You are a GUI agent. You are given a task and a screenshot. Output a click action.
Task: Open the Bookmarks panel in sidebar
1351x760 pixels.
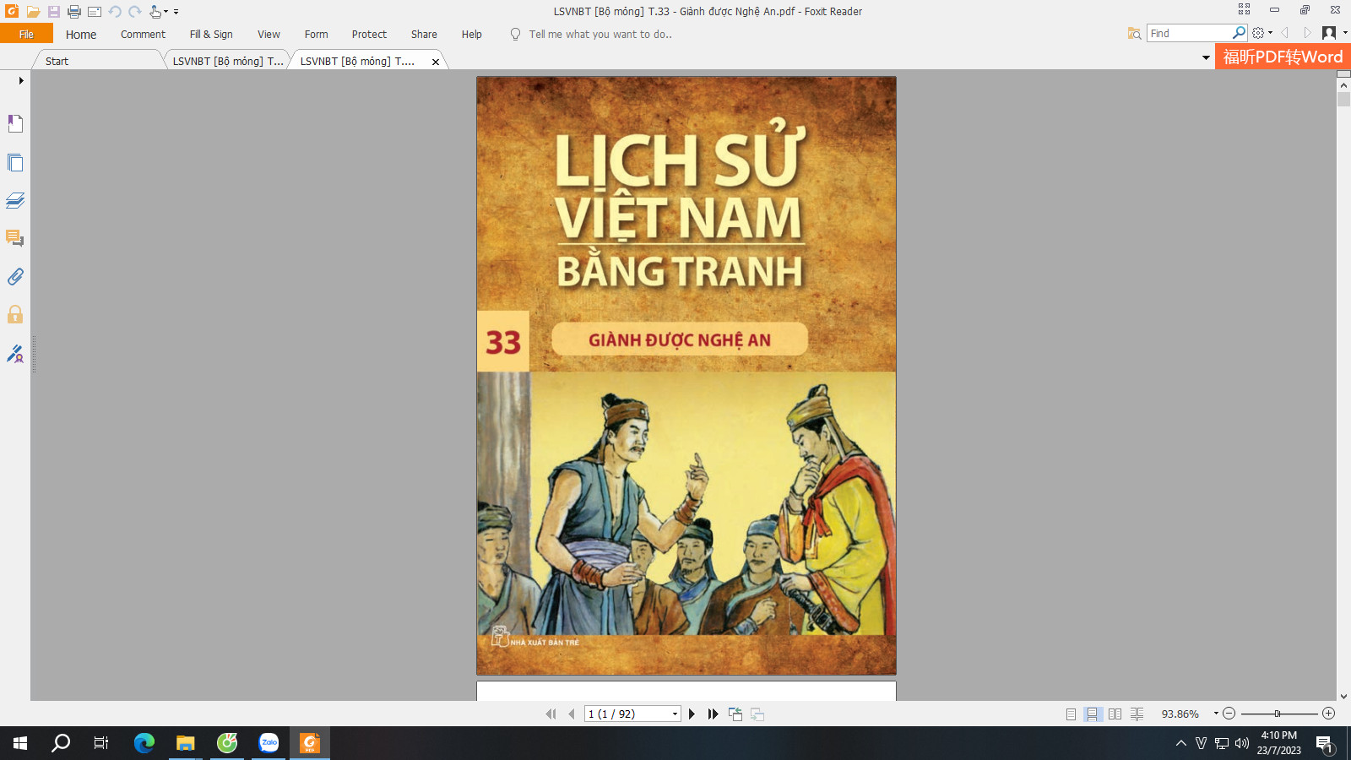(15, 123)
